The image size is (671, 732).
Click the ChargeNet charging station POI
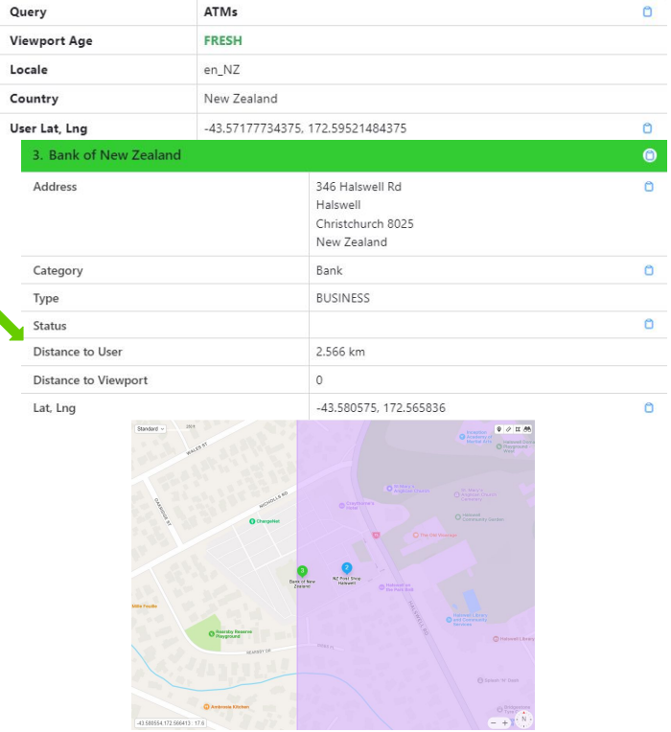(x=265, y=521)
